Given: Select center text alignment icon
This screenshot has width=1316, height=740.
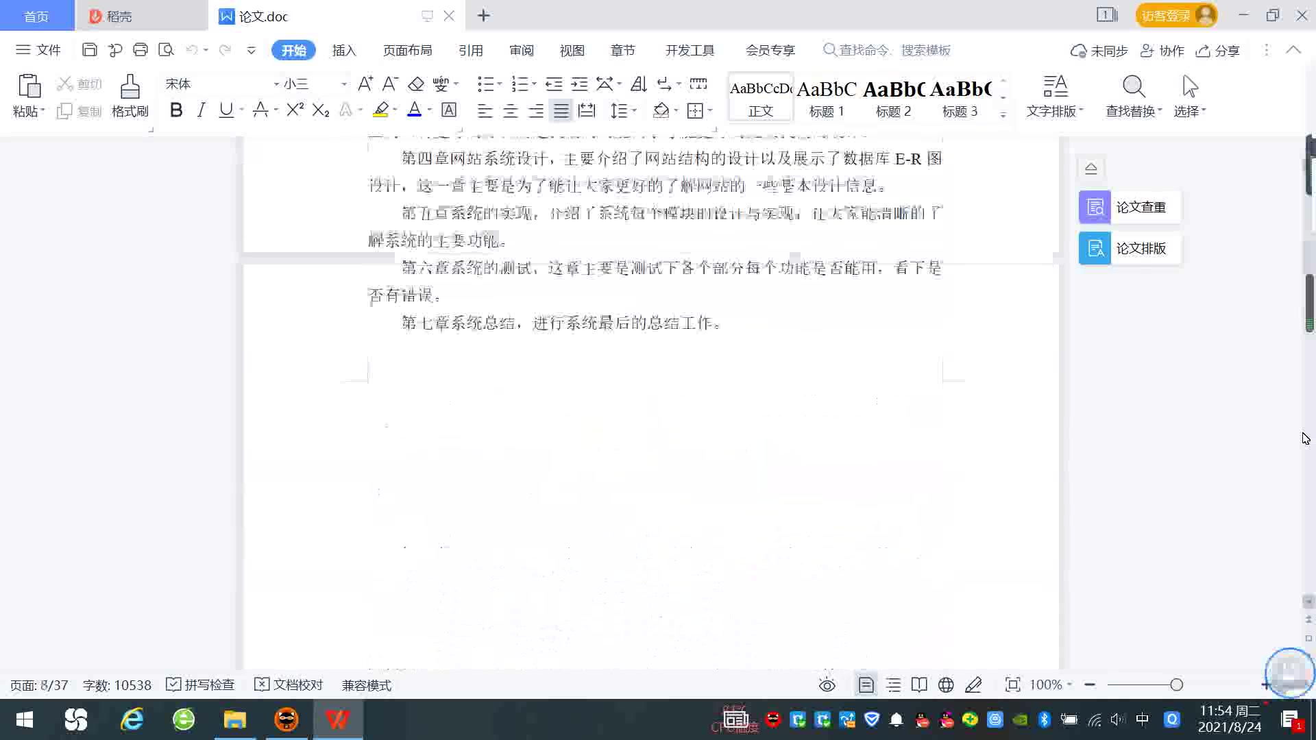Looking at the screenshot, I should [x=511, y=110].
